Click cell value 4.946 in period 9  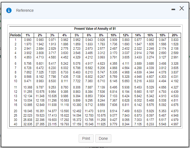tap(138, 77)
